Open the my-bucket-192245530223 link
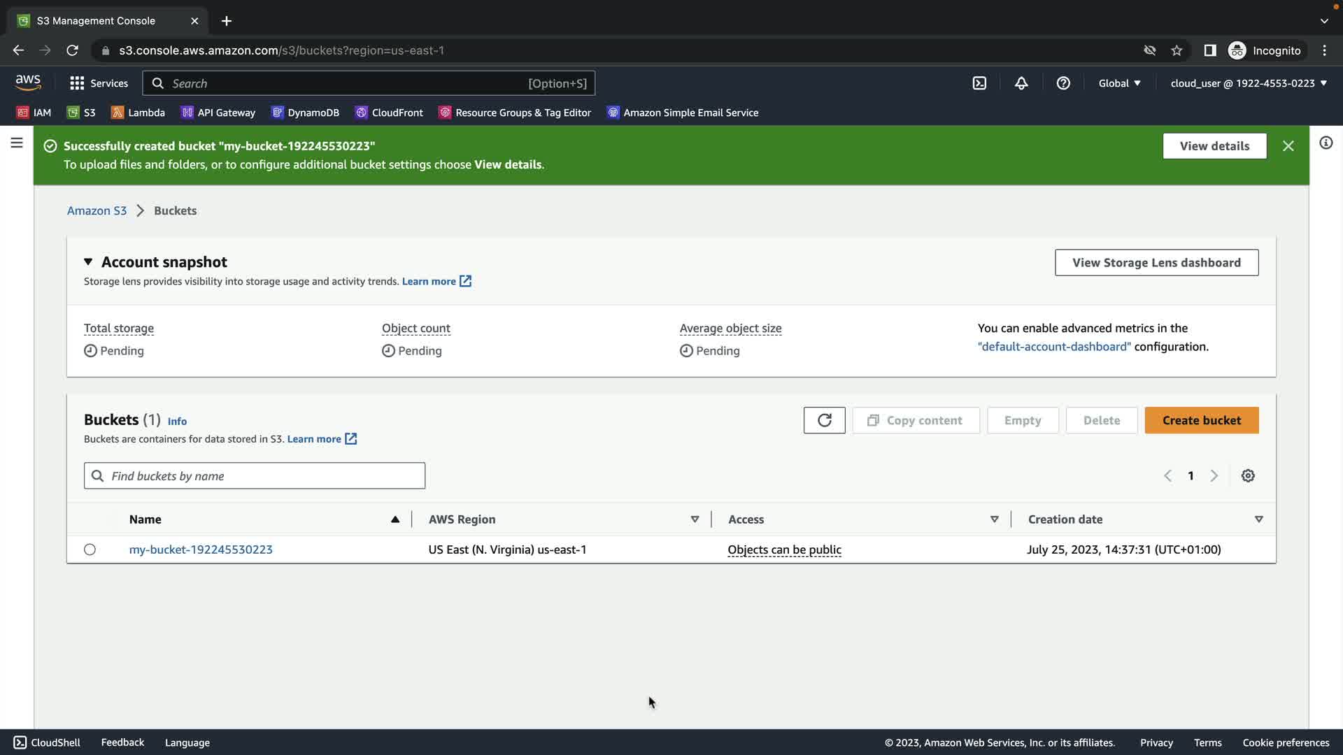 pyautogui.click(x=201, y=549)
